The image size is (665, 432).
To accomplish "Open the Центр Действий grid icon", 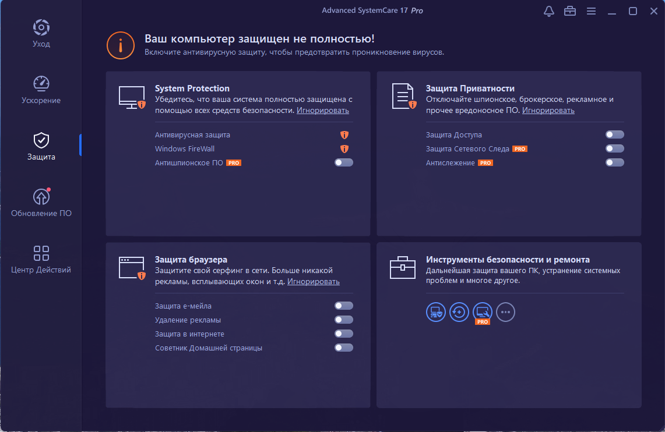I will click(41, 253).
